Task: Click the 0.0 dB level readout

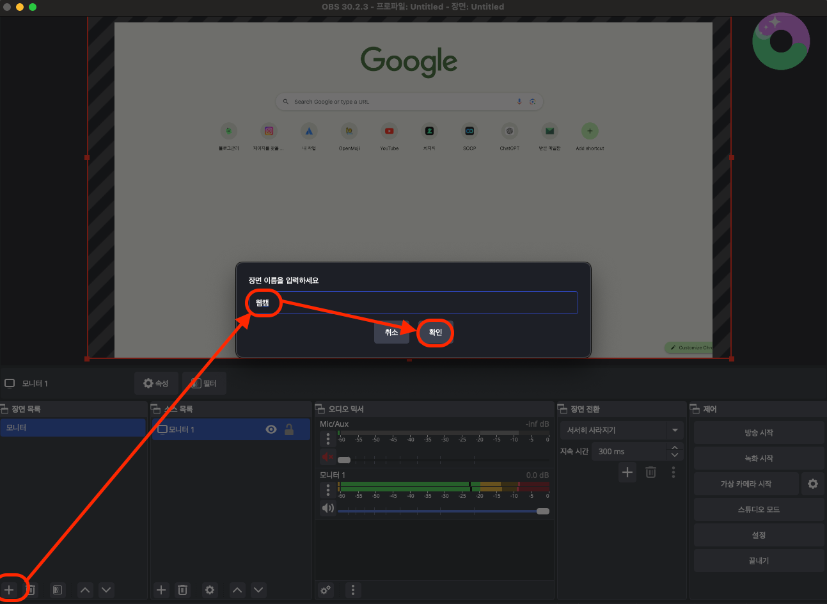Action: [x=537, y=475]
